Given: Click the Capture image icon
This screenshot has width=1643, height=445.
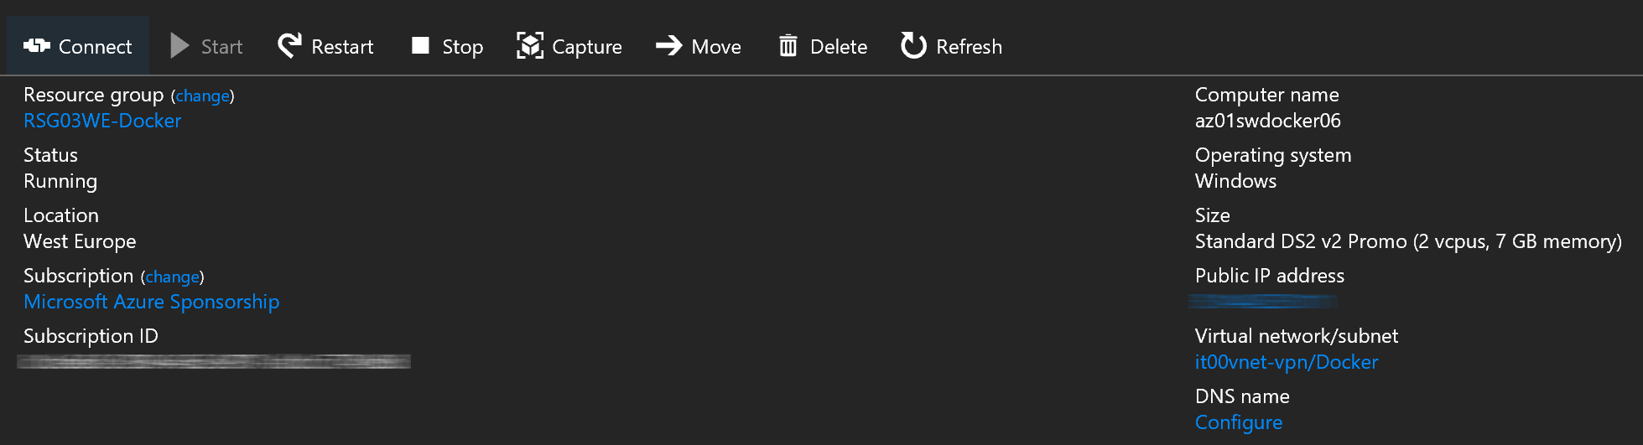Looking at the screenshot, I should point(529,45).
